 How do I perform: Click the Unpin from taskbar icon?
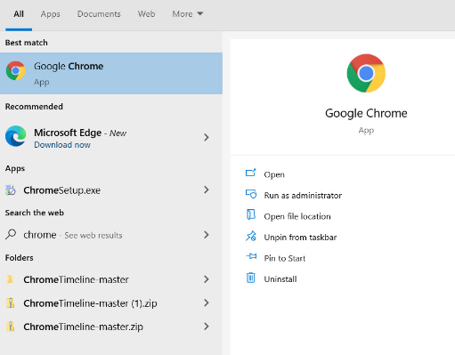(251, 236)
